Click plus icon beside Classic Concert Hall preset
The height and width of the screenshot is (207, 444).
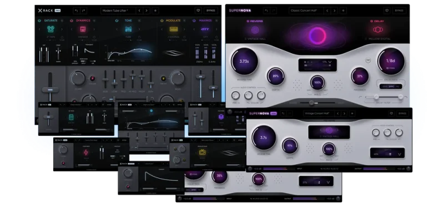(x=343, y=11)
